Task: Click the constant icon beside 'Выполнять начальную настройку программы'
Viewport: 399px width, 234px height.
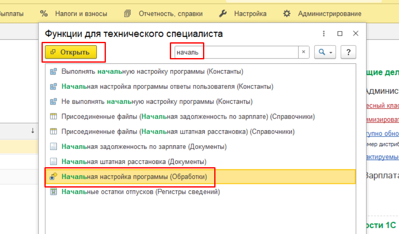Action: [53, 72]
